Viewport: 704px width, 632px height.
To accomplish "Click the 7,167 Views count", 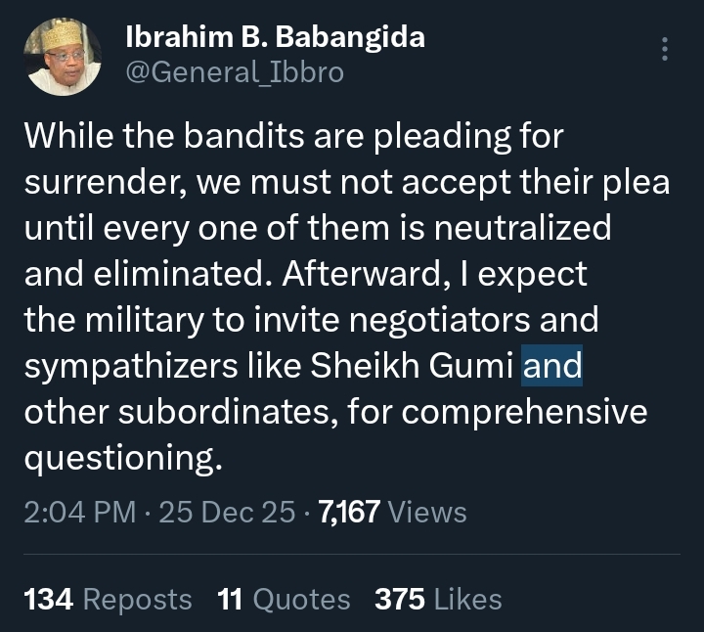I will pyautogui.click(x=393, y=512).
